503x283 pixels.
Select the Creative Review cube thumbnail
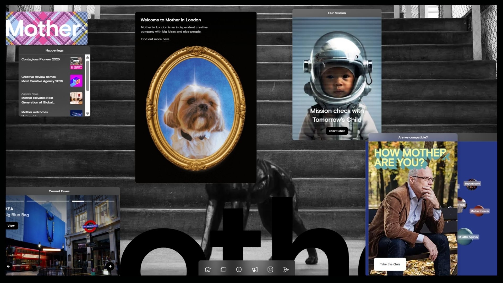pyautogui.click(x=76, y=81)
